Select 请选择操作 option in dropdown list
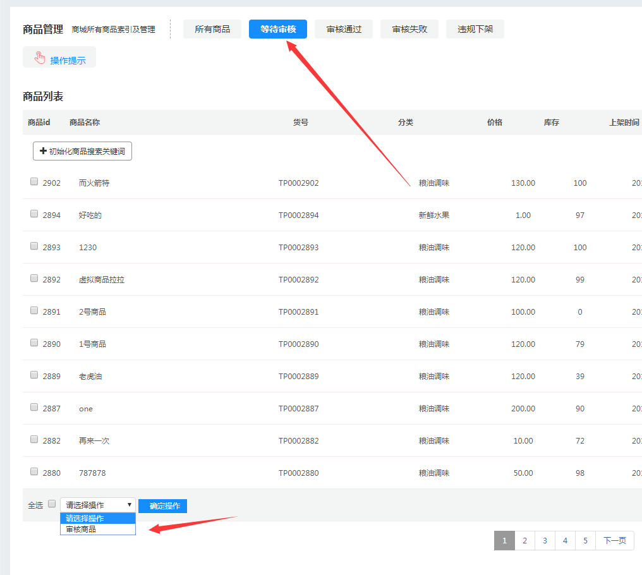 (x=97, y=518)
